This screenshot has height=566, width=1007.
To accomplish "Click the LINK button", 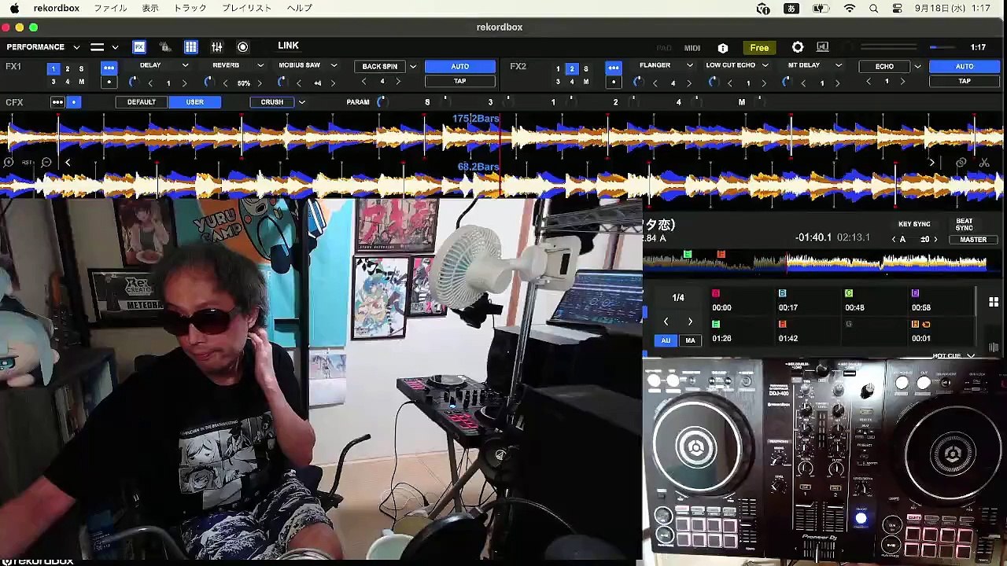I will coord(288,46).
